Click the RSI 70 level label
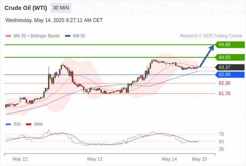 pos(221,134)
